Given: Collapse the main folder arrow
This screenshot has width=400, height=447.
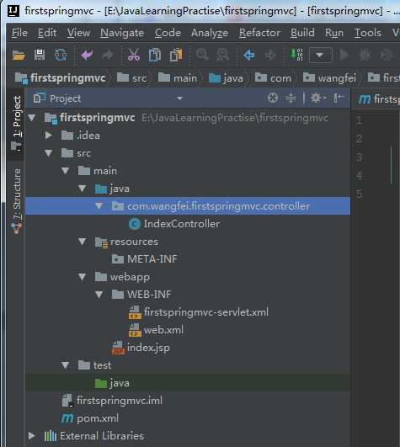Looking at the screenshot, I should [66, 171].
